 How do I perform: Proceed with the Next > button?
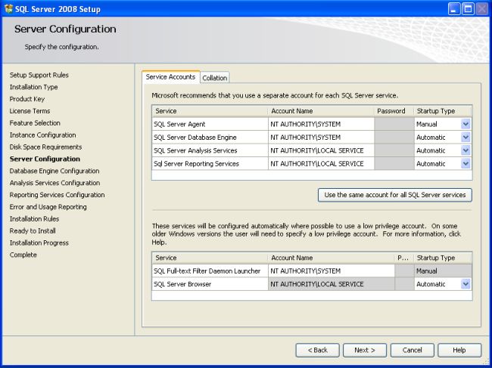pos(365,350)
